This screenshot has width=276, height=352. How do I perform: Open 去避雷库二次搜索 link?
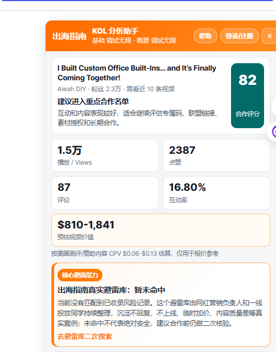click(85, 336)
